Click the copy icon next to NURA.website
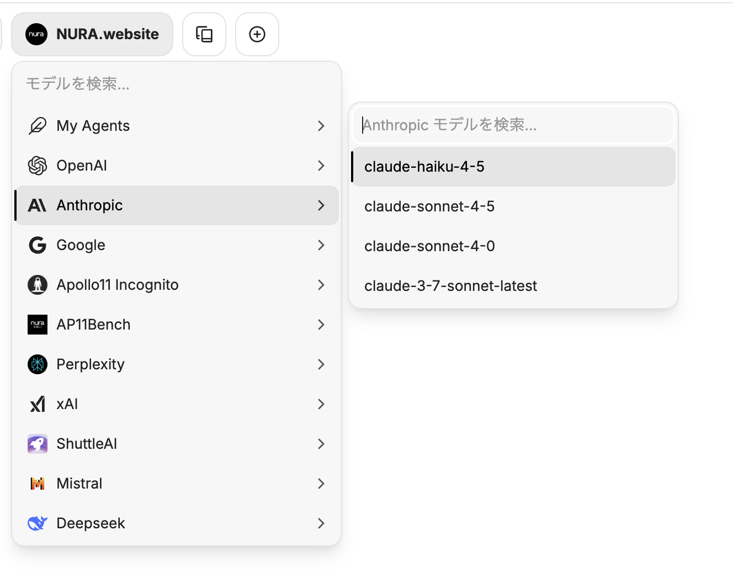 coord(204,34)
